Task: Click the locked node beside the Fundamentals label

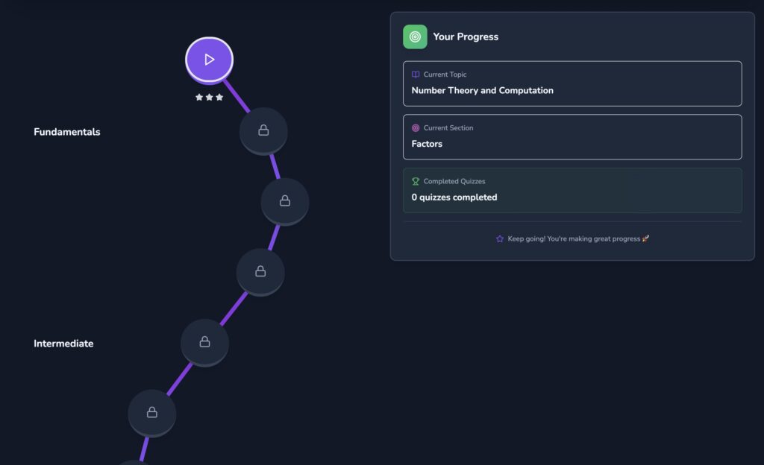Action: click(263, 130)
